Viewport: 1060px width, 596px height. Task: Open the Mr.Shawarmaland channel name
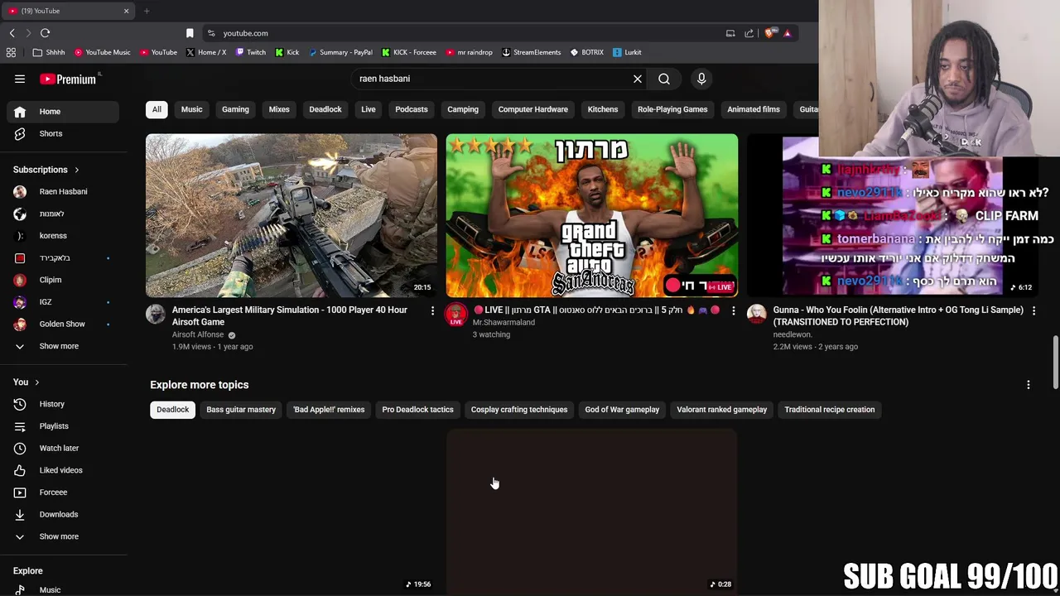coord(503,322)
